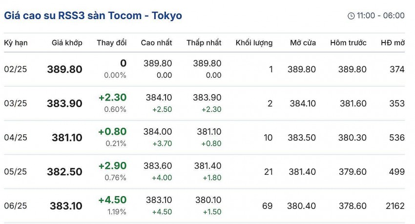The image size is (415, 224).
Task: Select the Cao nhất column header
Action: (x=156, y=43)
